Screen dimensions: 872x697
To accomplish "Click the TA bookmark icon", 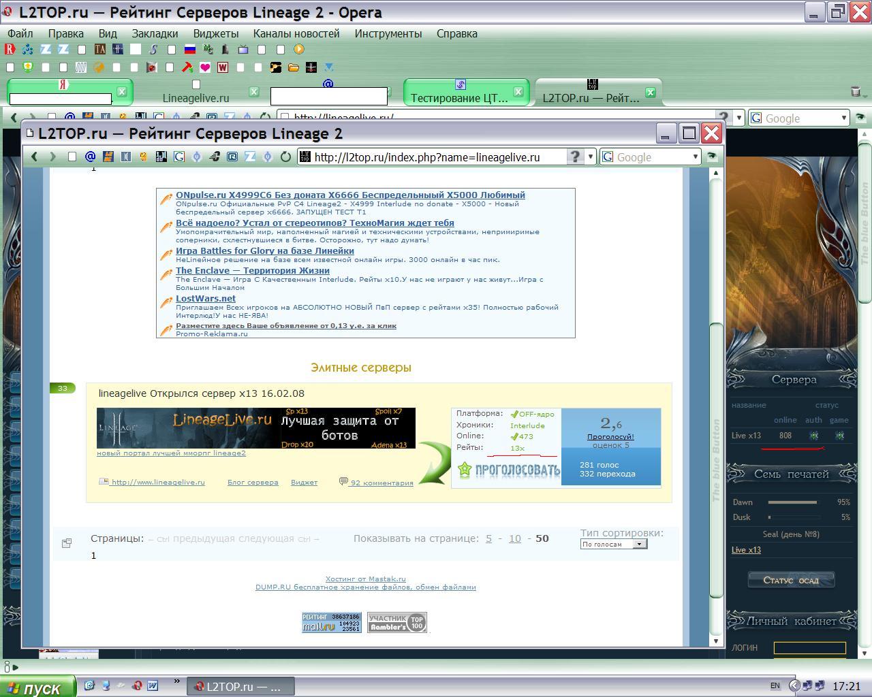I will (x=100, y=49).
